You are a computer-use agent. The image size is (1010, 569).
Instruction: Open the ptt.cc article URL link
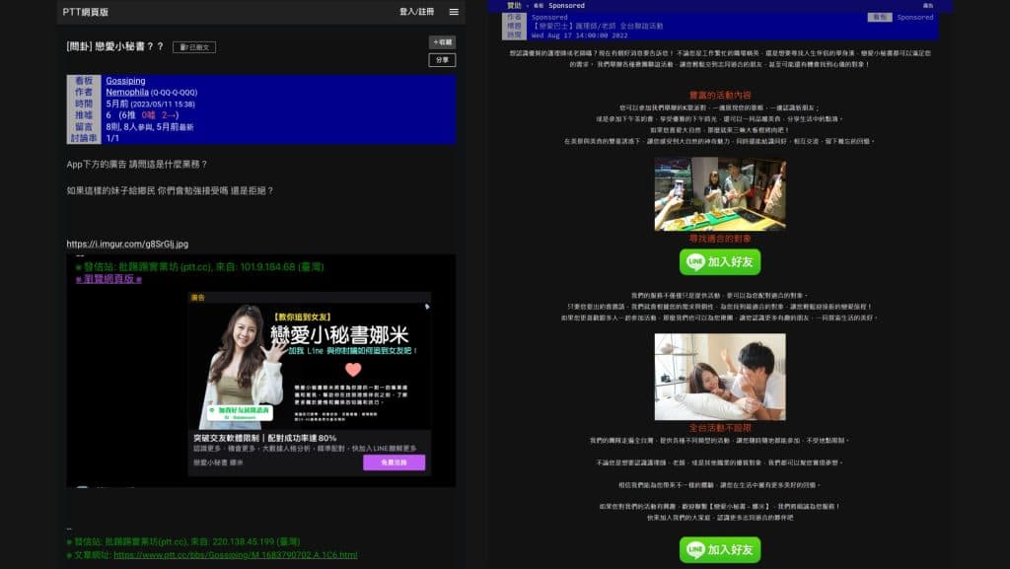235,555
